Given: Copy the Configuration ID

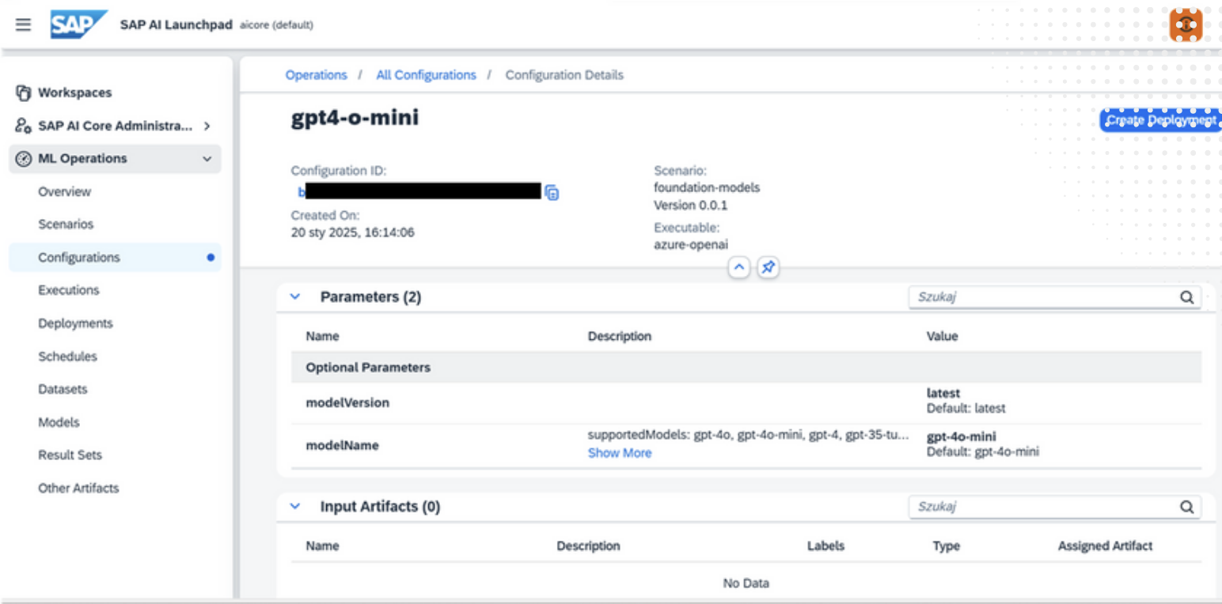Looking at the screenshot, I should (x=552, y=192).
